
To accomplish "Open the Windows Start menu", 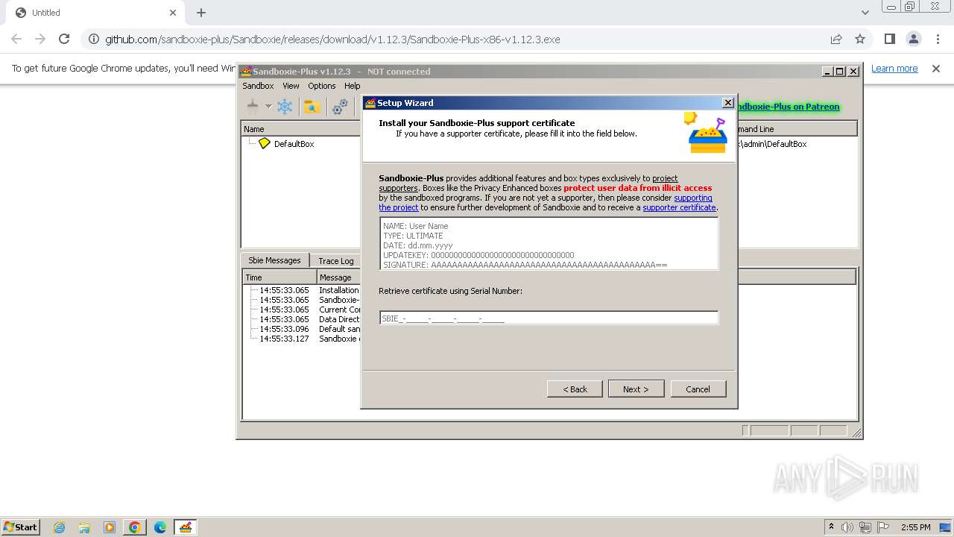I will point(20,527).
